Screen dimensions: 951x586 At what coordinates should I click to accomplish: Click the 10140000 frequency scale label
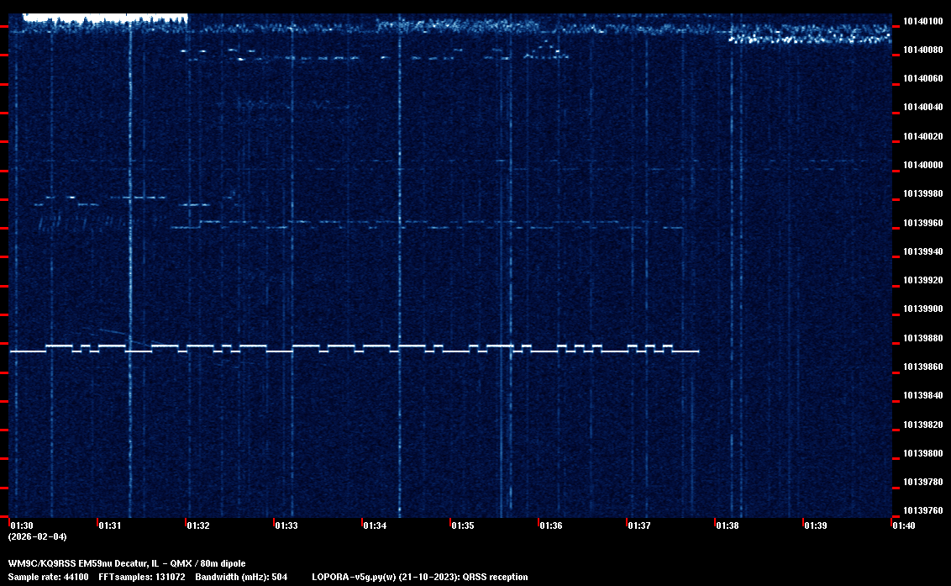click(922, 165)
